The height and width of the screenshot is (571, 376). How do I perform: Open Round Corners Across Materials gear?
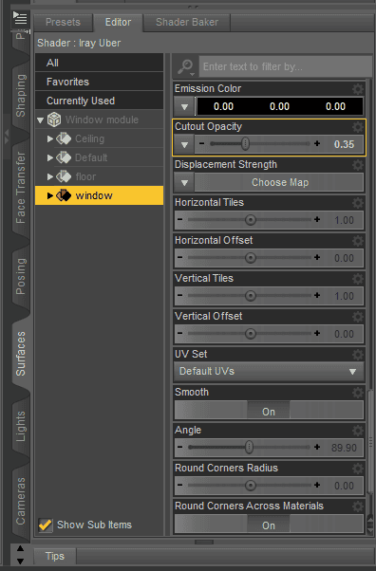(358, 507)
